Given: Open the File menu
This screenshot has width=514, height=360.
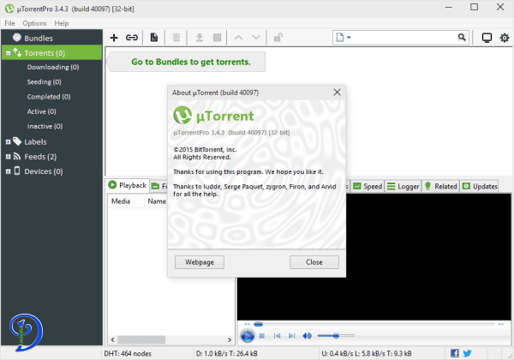Looking at the screenshot, I should click(9, 23).
